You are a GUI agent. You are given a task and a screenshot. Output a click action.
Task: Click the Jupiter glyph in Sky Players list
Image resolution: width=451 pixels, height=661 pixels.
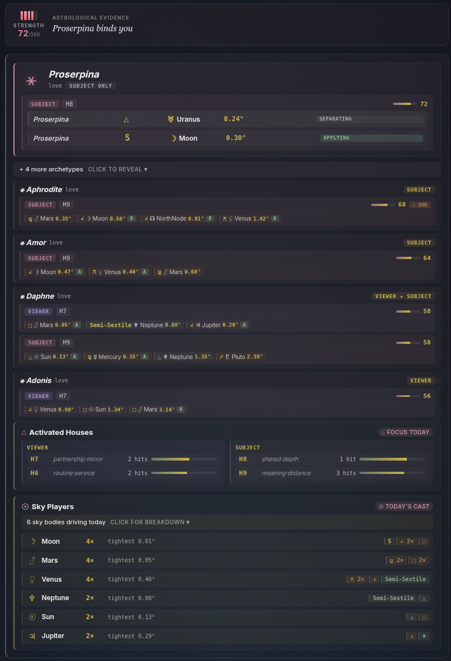pos(32,636)
